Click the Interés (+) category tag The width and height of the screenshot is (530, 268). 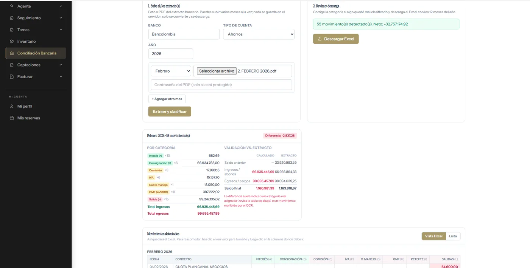click(x=155, y=156)
